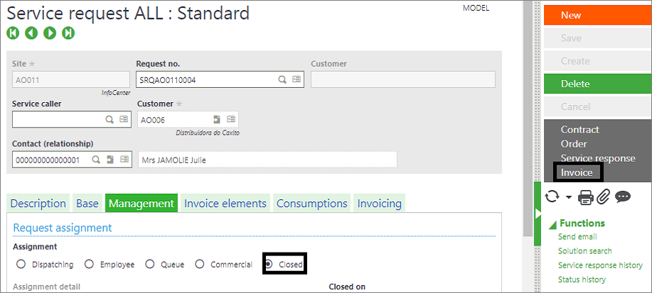This screenshot has height=293, width=652.
Task: Open Service response history link
Action: (600, 265)
